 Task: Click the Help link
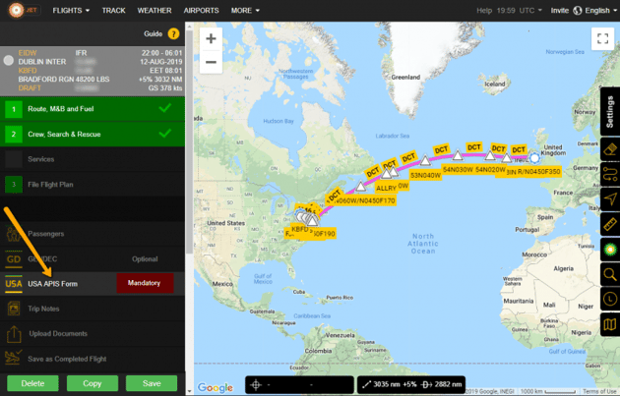click(484, 11)
